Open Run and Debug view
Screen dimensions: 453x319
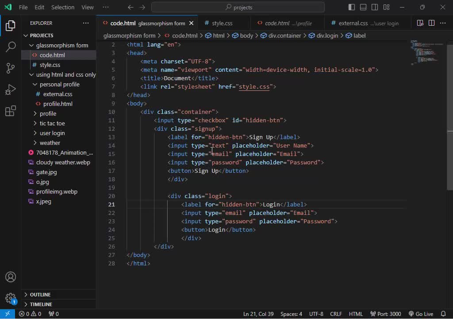[11, 90]
